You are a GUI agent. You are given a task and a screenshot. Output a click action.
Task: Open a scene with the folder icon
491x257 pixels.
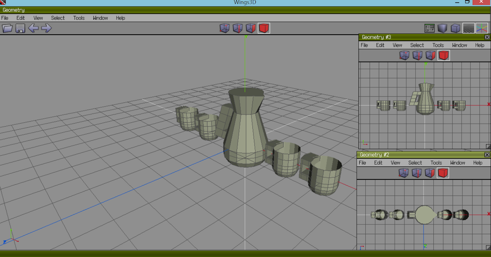click(7, 28)
